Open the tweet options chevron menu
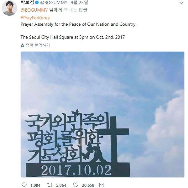The height and width of the screenshot is (188, 188). [x=181, y=3]
